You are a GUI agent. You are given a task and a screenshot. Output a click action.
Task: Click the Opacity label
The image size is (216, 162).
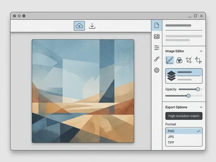coord(171,89)
